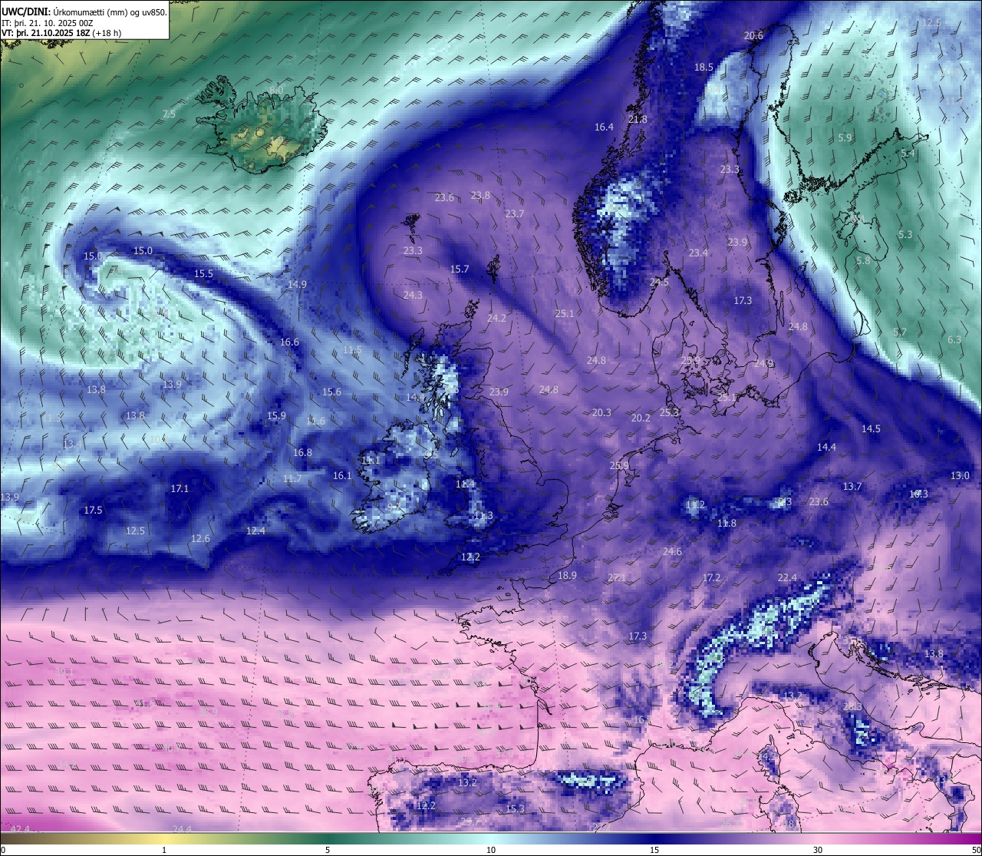Click the 16.4 value label
The width and height of the screenshot is (982, 856).
[604, 127]
